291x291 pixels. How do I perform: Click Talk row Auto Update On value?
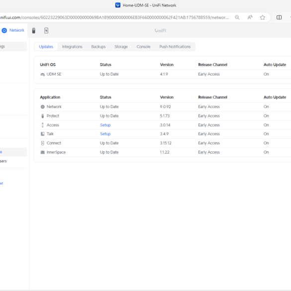[x=266, y=134]
